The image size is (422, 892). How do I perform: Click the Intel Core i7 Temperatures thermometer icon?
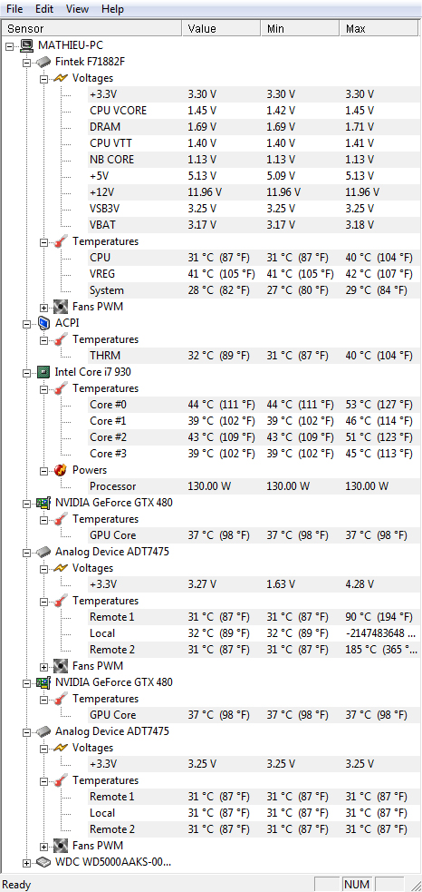coord(60,388)
